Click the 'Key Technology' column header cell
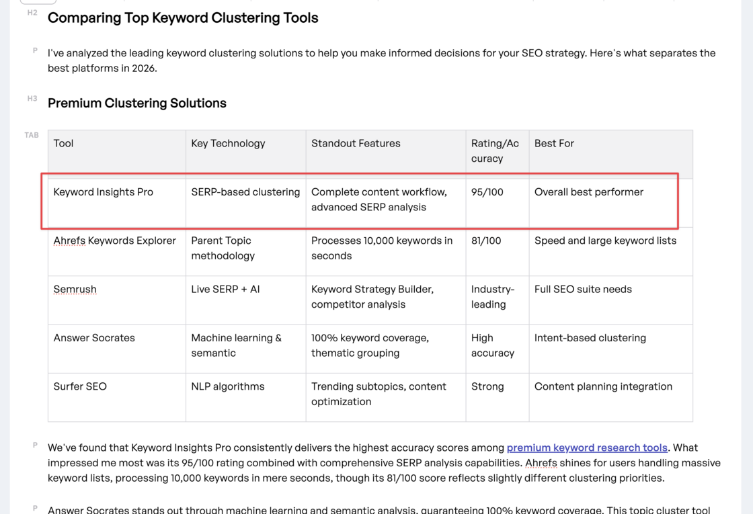 point(246,154)
